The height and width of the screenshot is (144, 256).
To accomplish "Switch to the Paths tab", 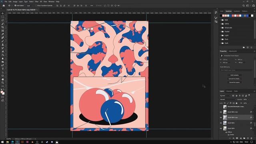I will pyautogui.click(x=236, y=91).
